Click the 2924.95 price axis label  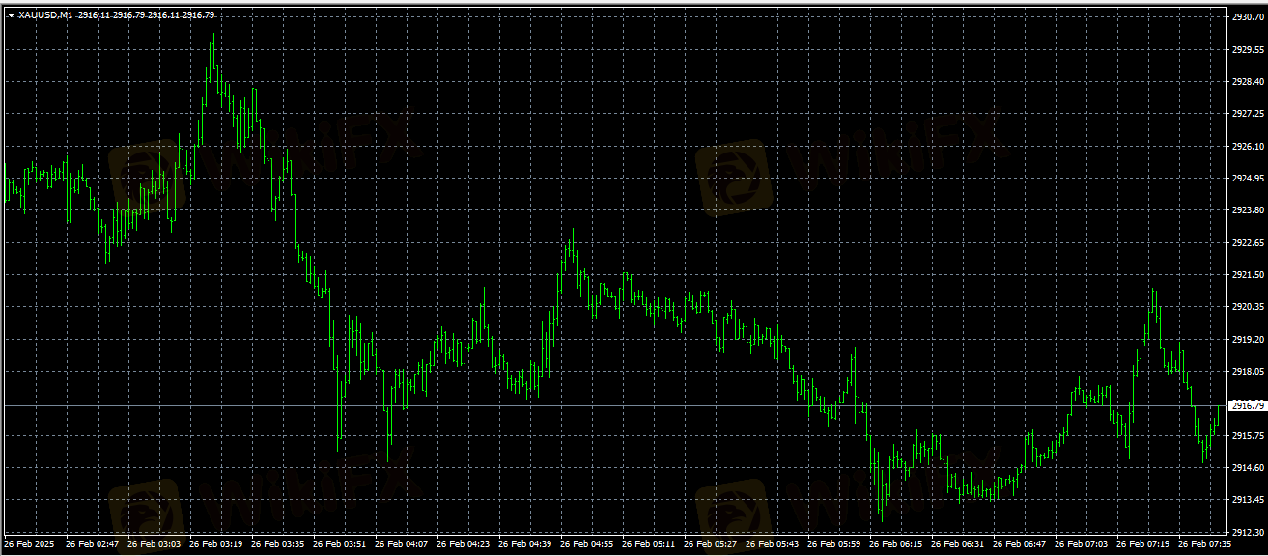pyautogui.click(x=1246, y=179)
